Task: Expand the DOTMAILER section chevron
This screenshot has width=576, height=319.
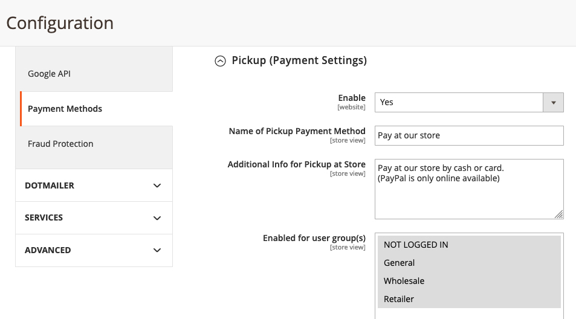Action: pos(157,185)
